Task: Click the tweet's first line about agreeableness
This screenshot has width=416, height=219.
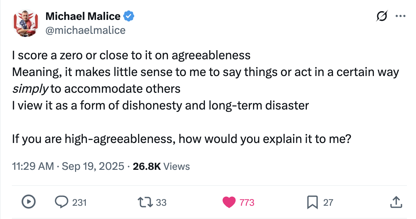Action: (x=131, y=55)
